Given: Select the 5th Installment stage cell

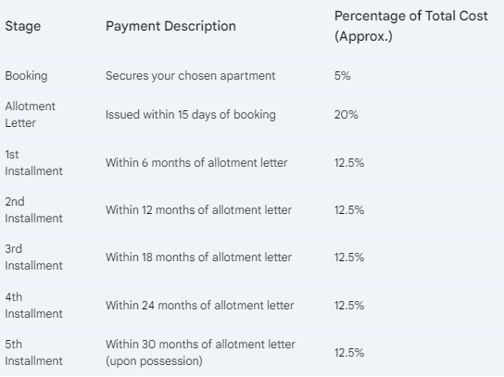Looking at the screenshot, I should (33, 353).
